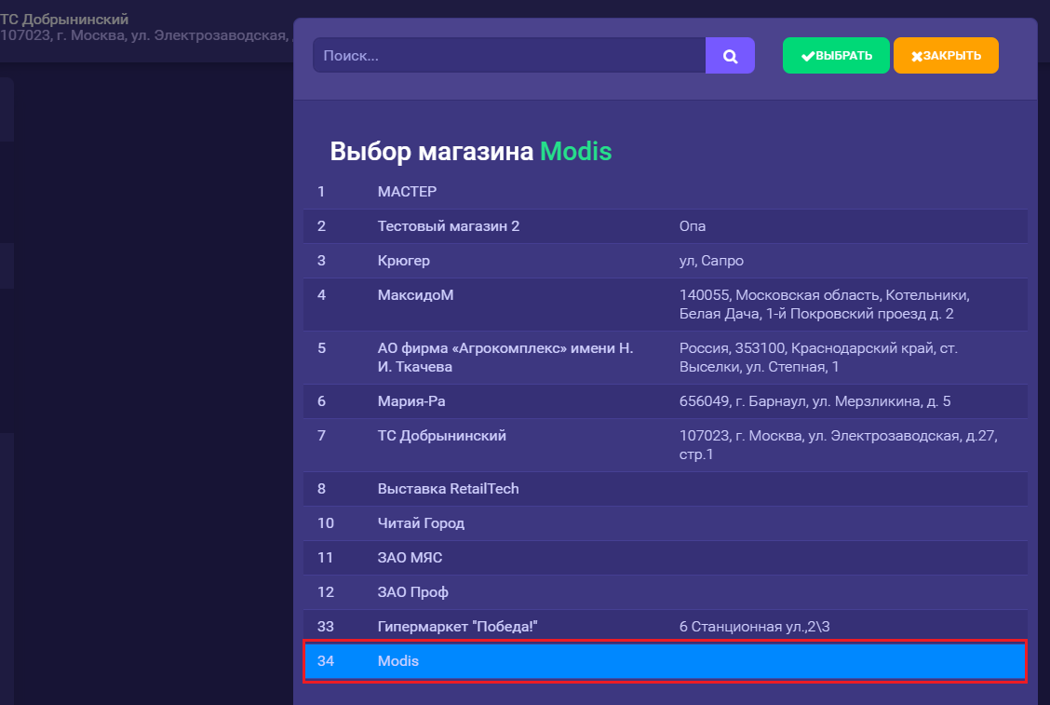Click the Россия, 353100, Краснодарский край address
The width and height of the screenshot is (1050, 705).
tap(818, 358)
